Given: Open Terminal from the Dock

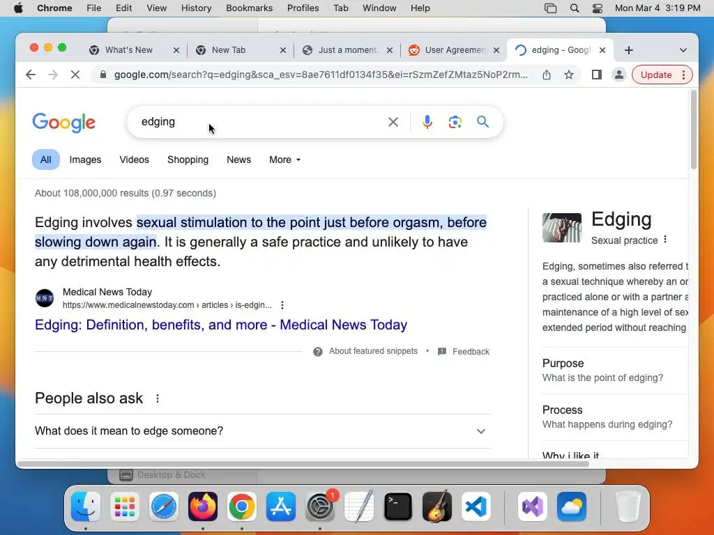Looking at the screenshot, I should 398,506.
